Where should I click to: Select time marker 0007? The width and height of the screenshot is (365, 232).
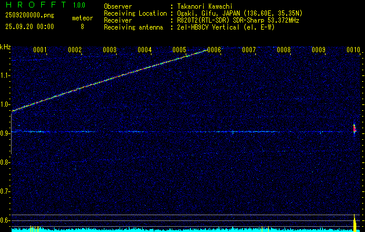tap(248, 50)
